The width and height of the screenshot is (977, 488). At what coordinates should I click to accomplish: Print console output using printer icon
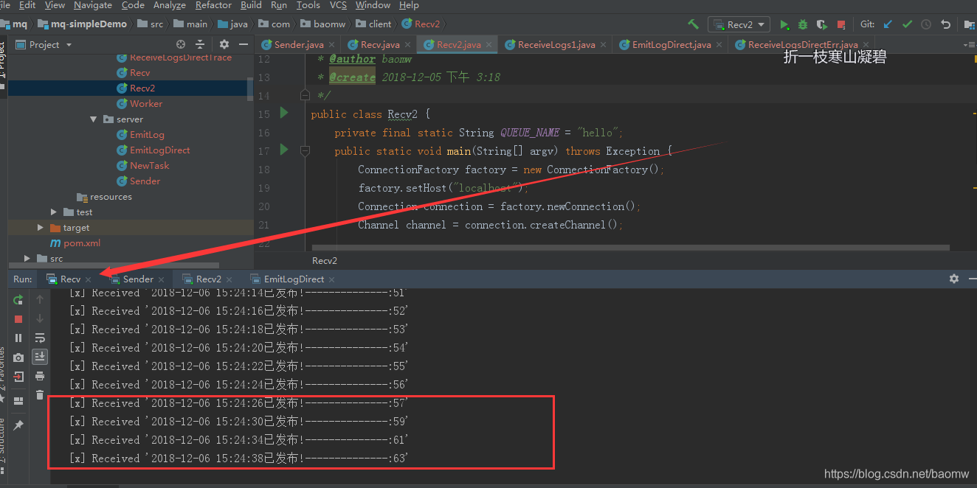40,376
